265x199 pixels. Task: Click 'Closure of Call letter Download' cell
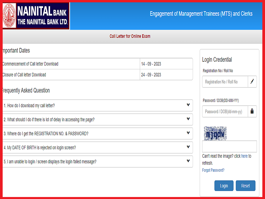(71, 75)
